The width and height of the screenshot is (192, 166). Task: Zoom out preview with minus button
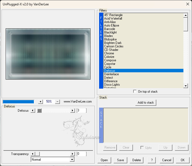(x=57, y=101)
